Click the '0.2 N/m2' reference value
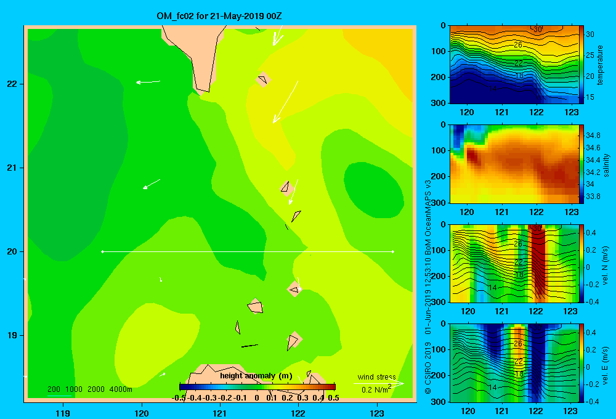 tap(376, 389)
